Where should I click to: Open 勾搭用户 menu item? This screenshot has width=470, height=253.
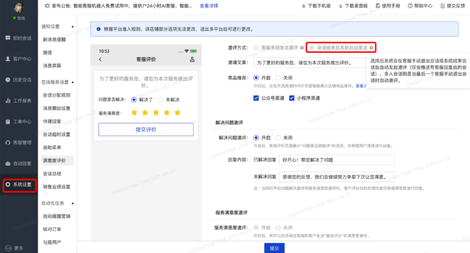tap(52, 242)
